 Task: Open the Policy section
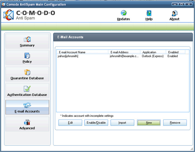[x=27, y=58]
